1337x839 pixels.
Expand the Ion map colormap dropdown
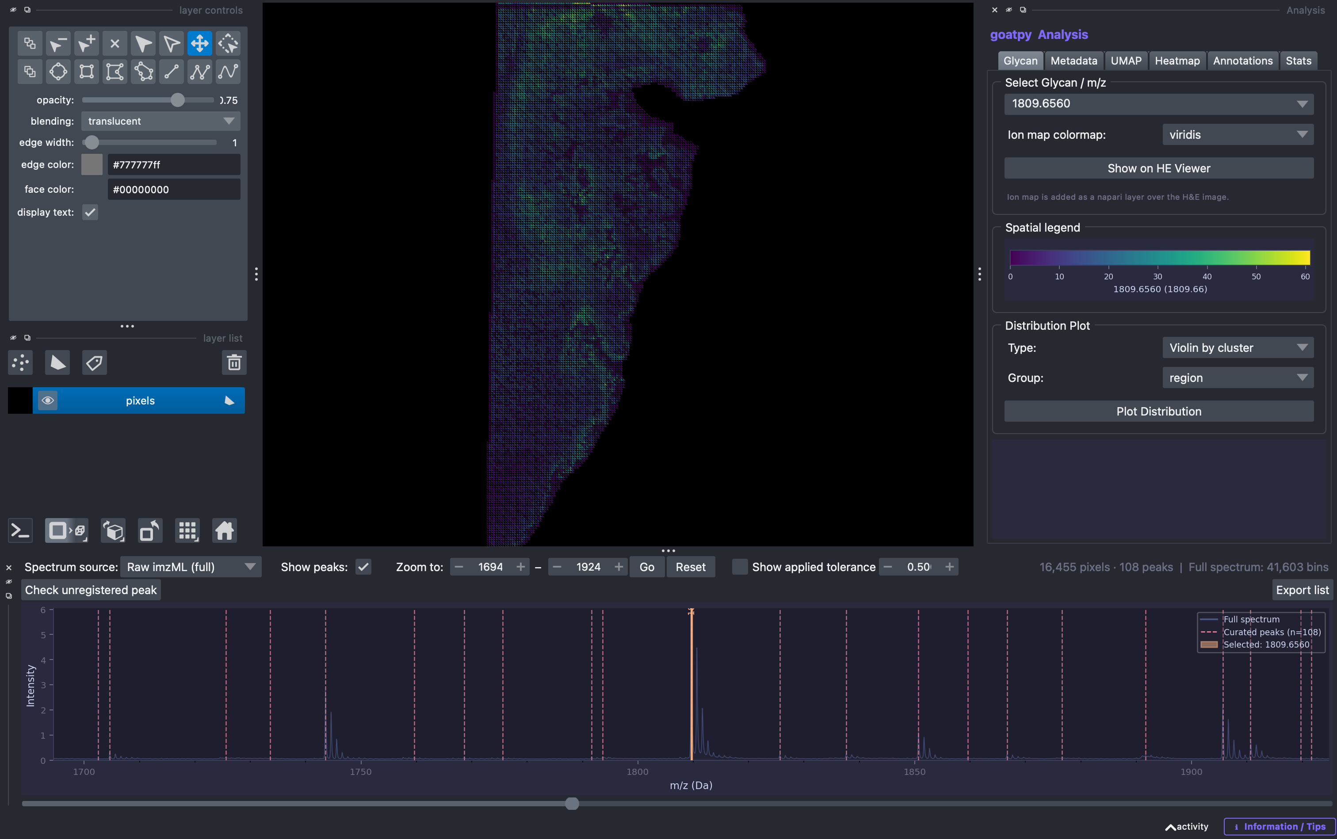tap(1238, 135)
